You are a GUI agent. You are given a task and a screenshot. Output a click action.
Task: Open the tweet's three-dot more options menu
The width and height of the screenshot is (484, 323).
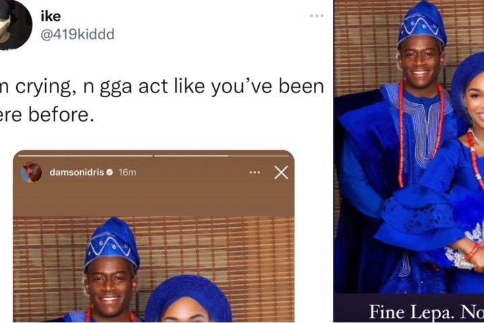317,16
